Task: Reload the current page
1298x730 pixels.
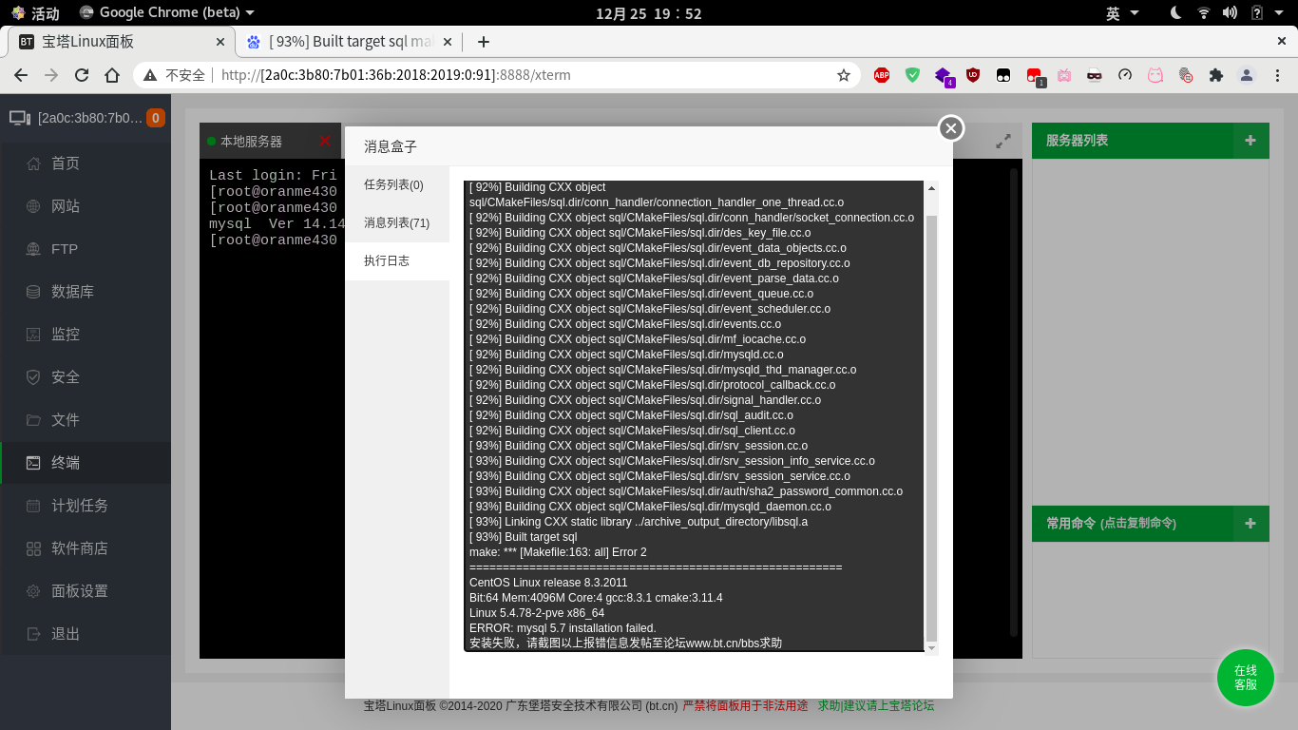Action: tap(82, 75)
